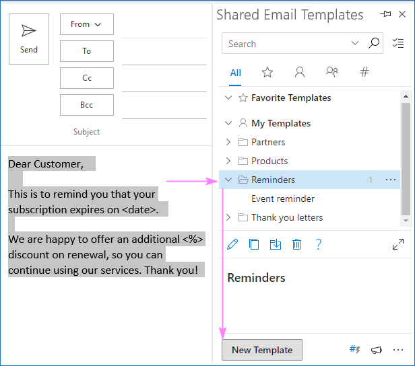Viewport: 415px width, 366px height.
Task: Collapse the Favorite Templates section
Action: click(x=228, y=98)
